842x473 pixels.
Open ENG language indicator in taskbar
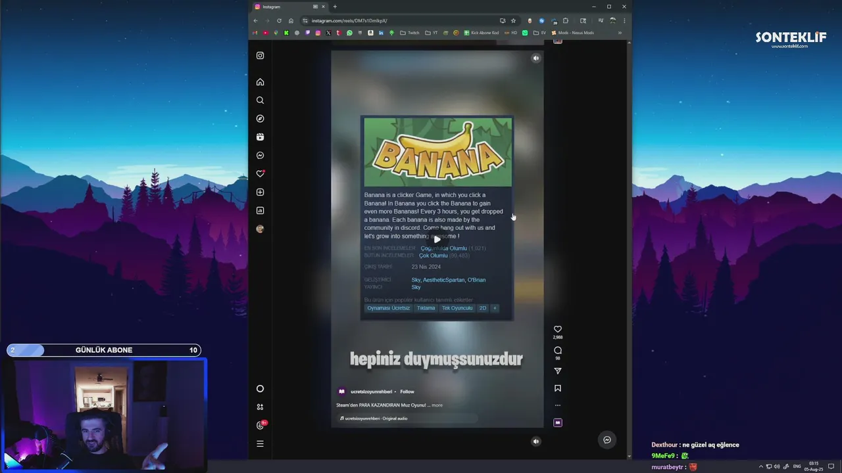797,466
